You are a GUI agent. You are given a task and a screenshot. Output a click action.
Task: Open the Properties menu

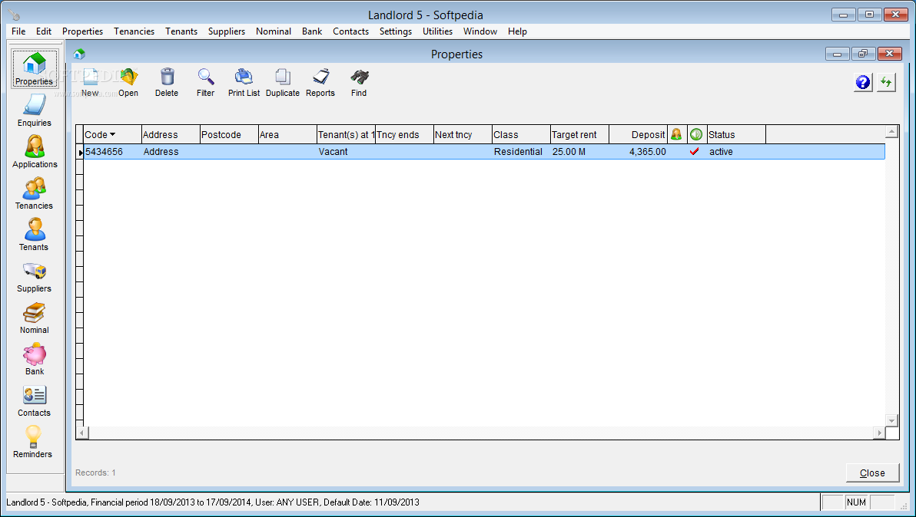pyautogui.click(x=82, y=31)
